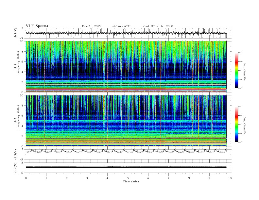Image resolution: width=259 pixels, height=200 pixels.
Task: Click tick label "0" on the time axis
Action: point(26,178)
